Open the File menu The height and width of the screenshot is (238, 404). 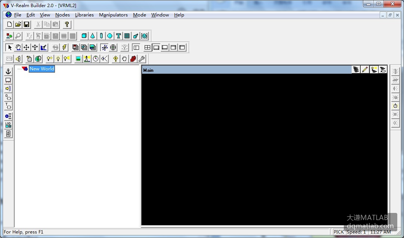(18, 15)
